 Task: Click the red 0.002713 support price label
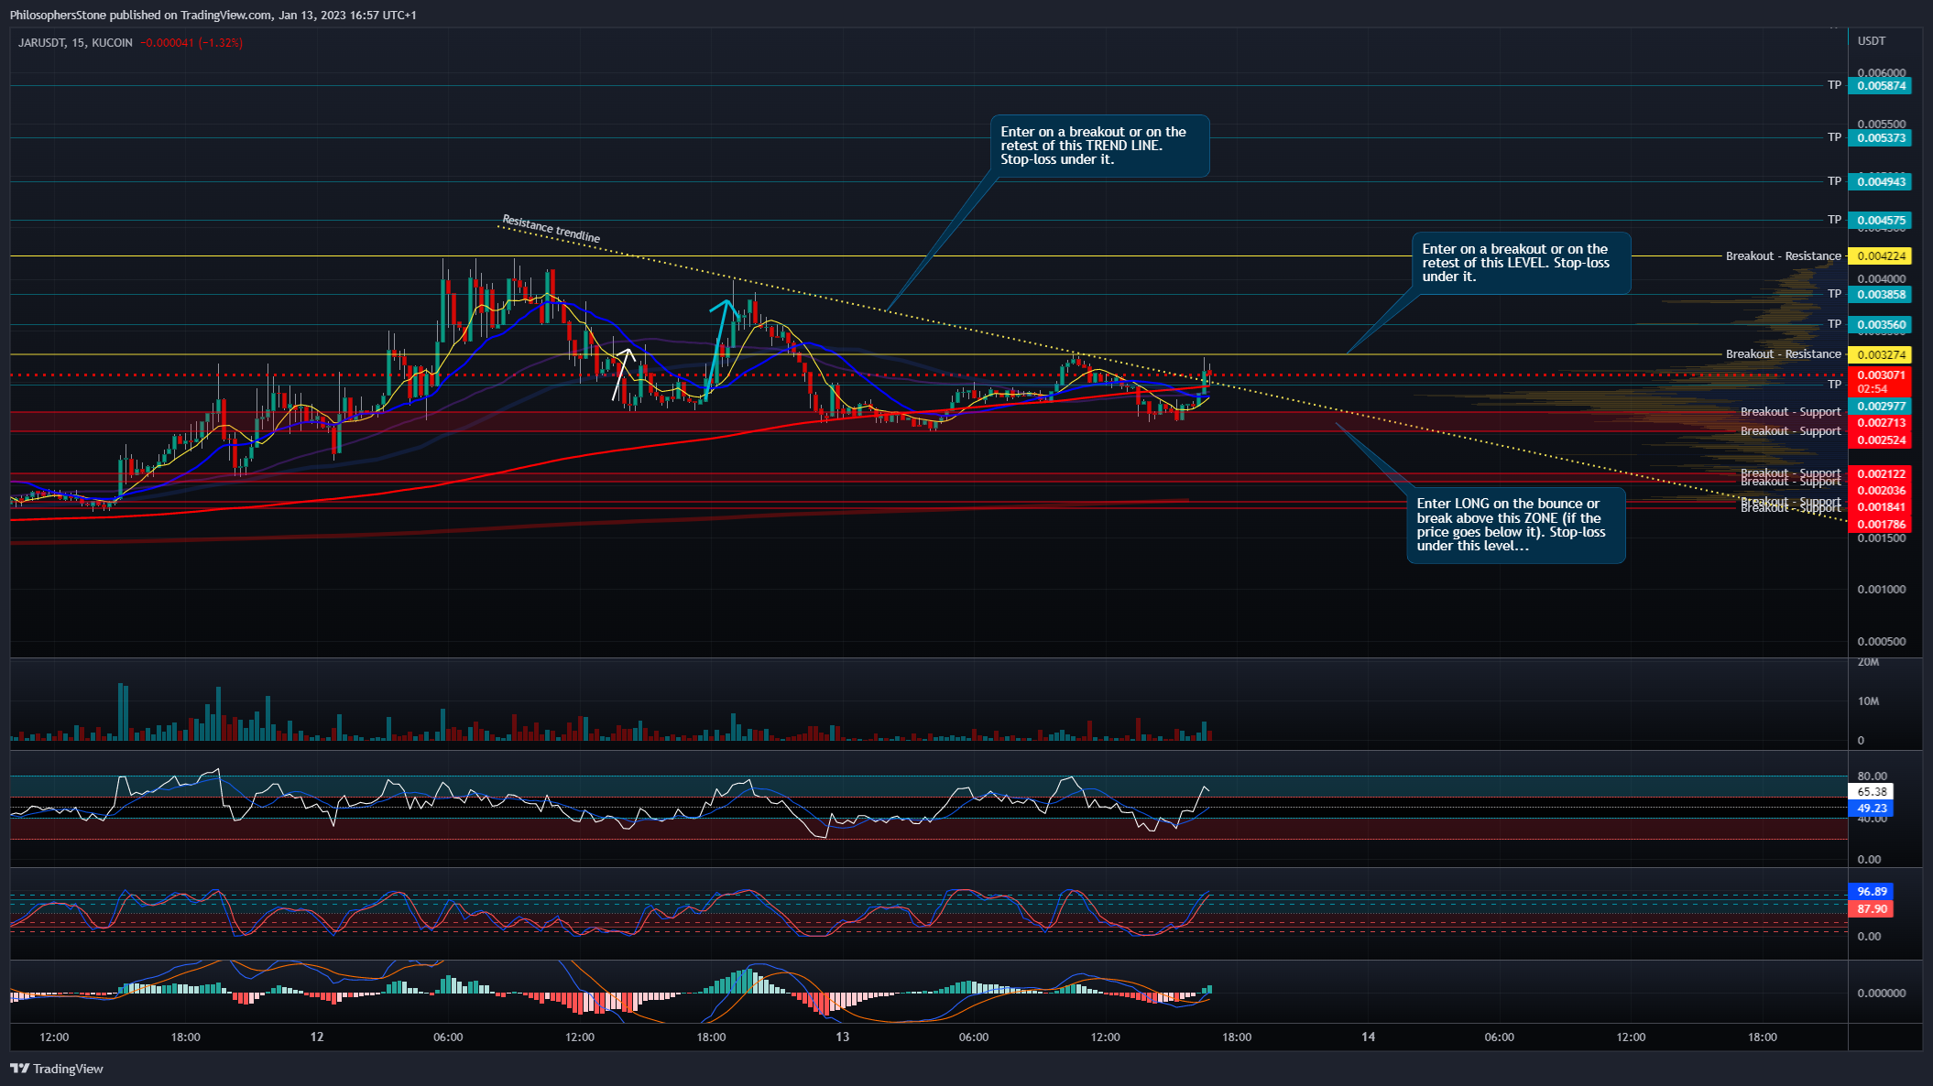[1879, 423]
